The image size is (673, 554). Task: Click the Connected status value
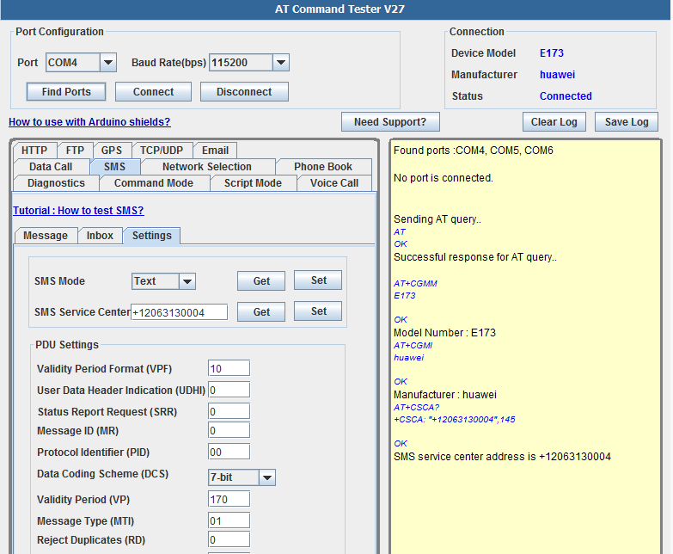566,96
